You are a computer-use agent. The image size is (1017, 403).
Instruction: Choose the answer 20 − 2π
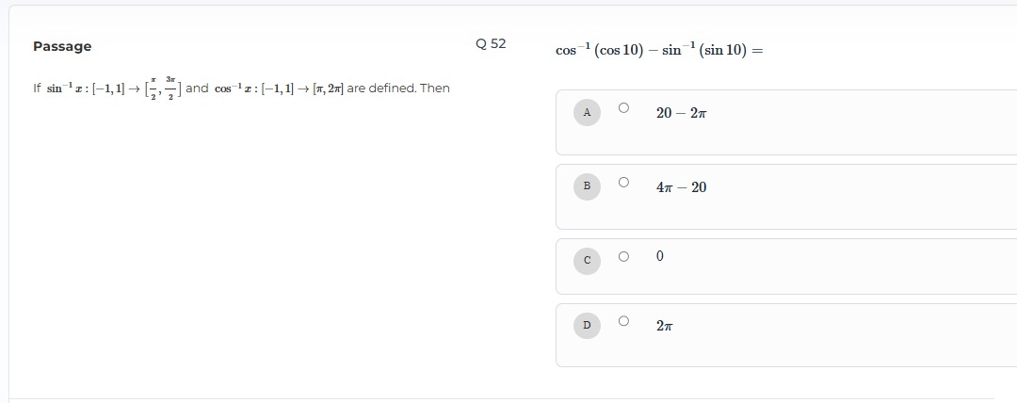681,114
